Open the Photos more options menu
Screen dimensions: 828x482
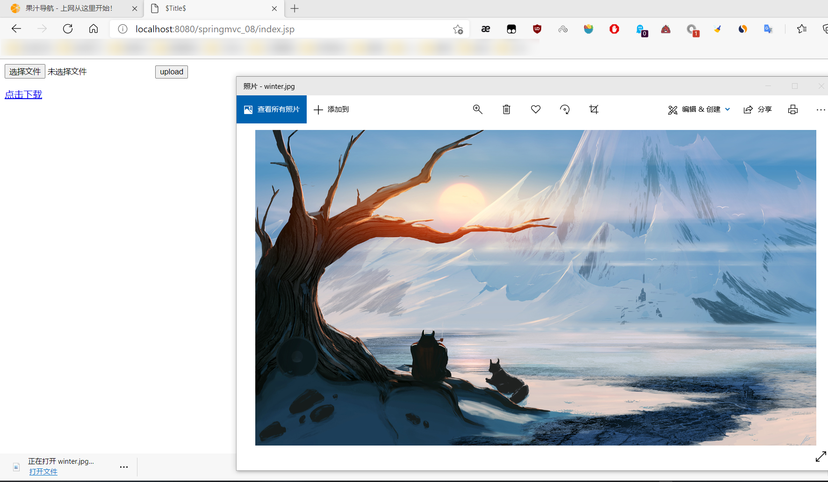821,109
